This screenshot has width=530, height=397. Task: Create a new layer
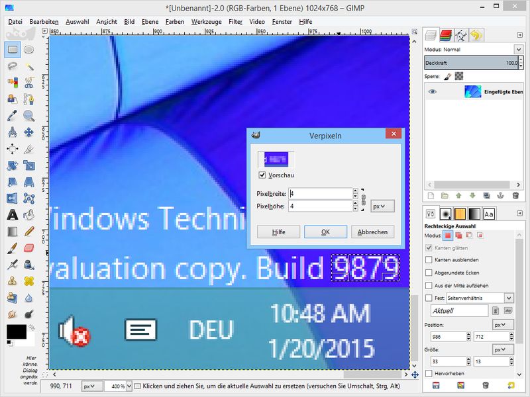tap(431, 195)
